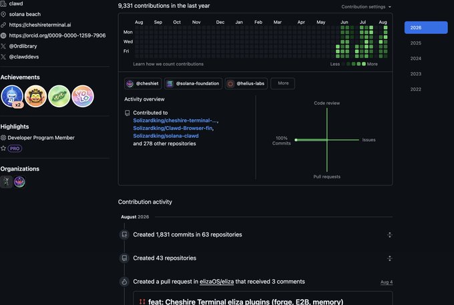Visit the https://cheshireterminal.ai website link
The height and width of the screenshot is (305, 454).
[x=40, y=25]
